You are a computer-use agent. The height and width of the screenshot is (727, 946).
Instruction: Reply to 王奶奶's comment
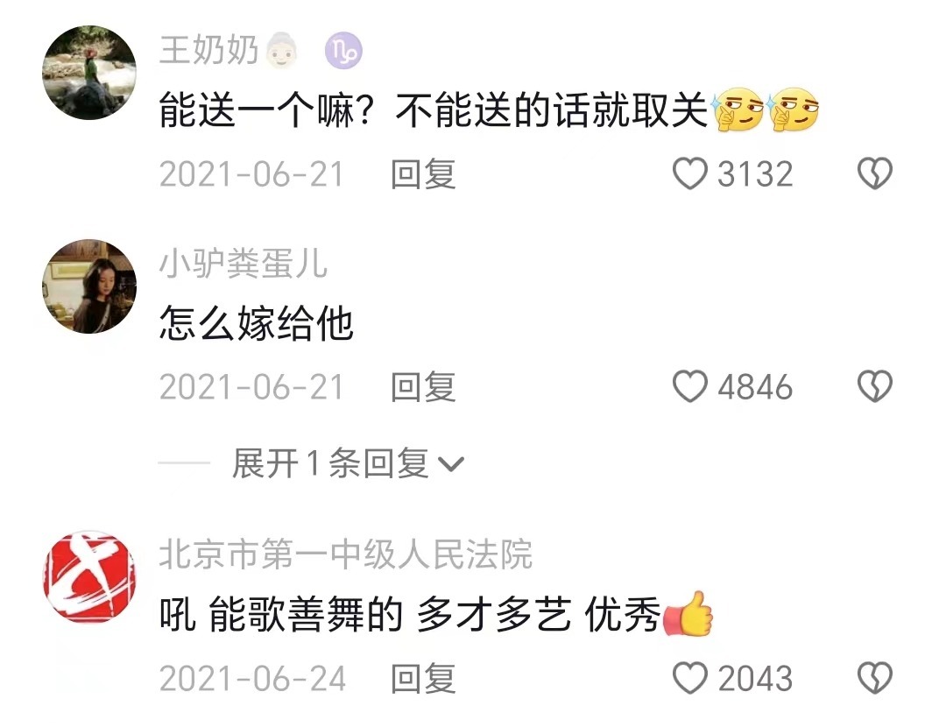(x=423, y=174)
